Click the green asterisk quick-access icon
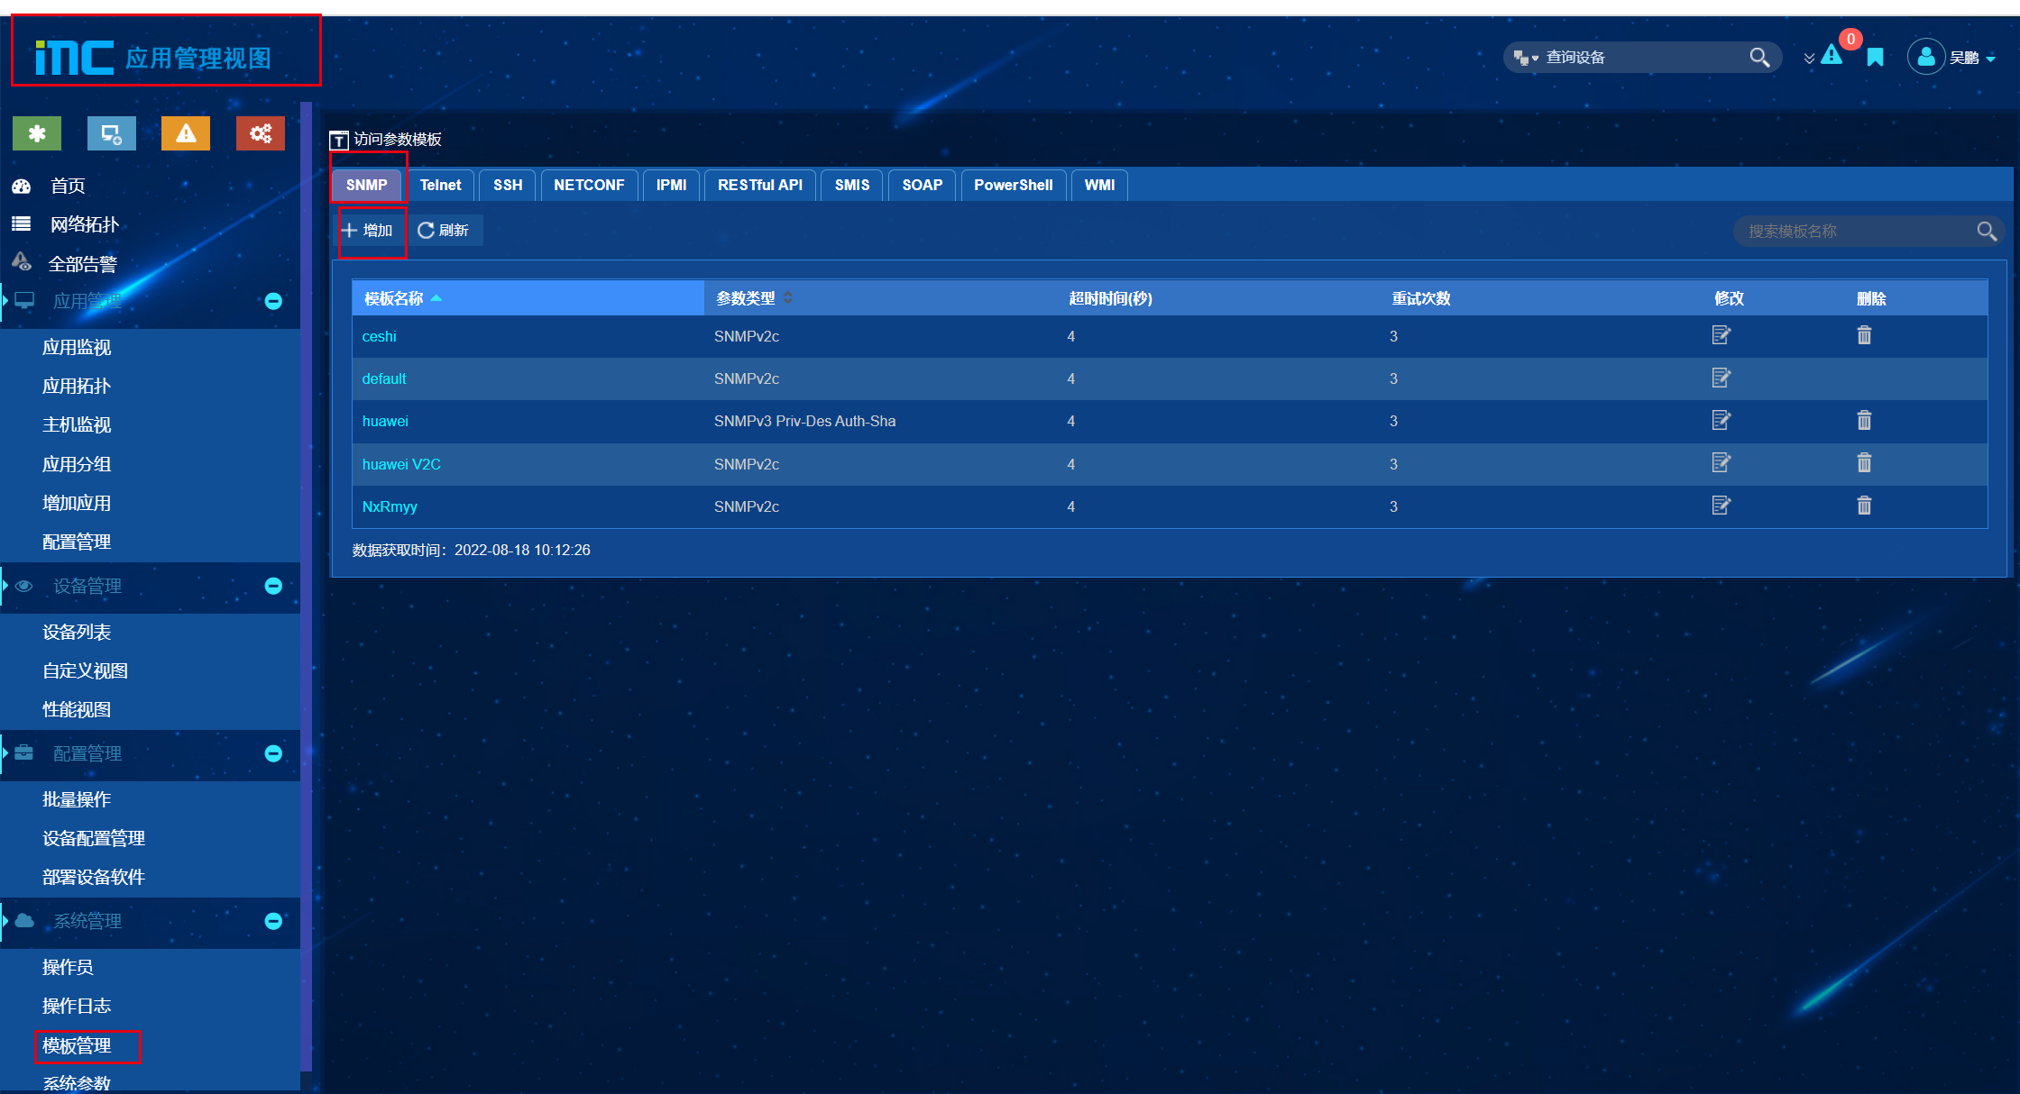2020x1094 pixels. [37, 133]
